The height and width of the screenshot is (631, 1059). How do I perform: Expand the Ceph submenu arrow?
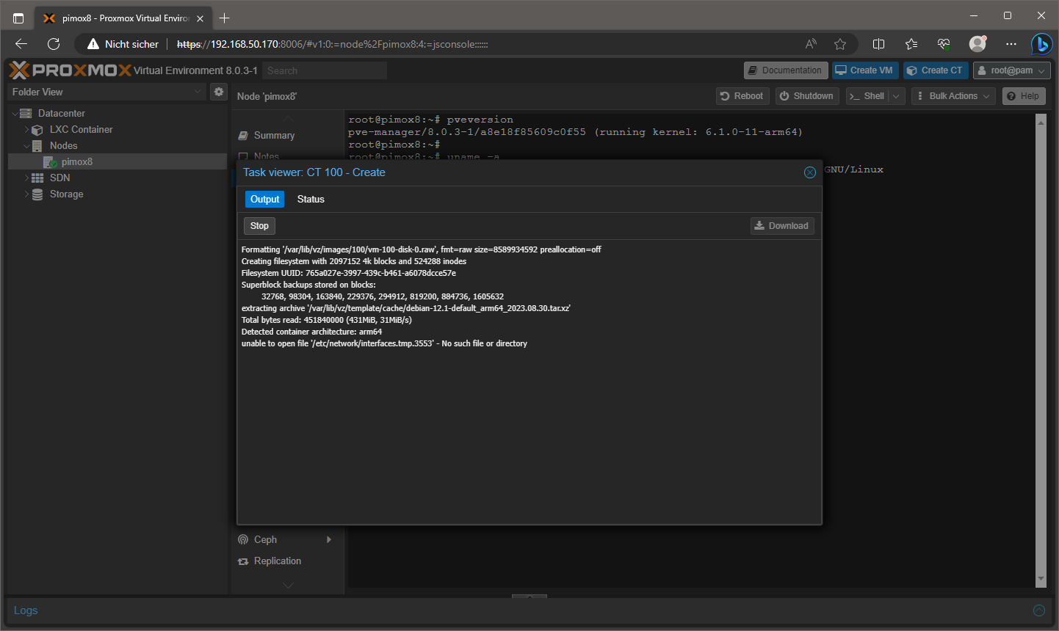click(329, 540)
